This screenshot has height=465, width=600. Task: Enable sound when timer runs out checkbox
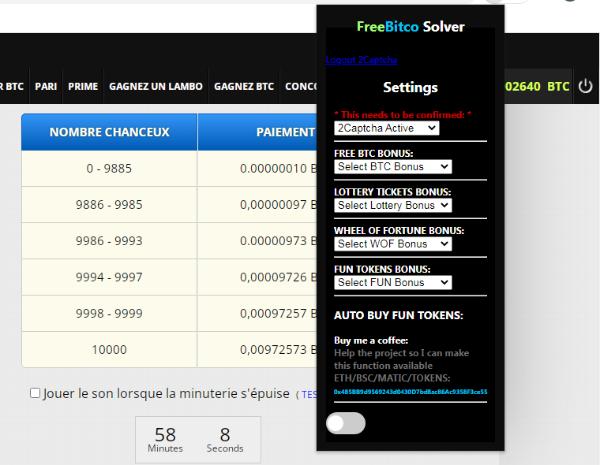click(36, 392)
